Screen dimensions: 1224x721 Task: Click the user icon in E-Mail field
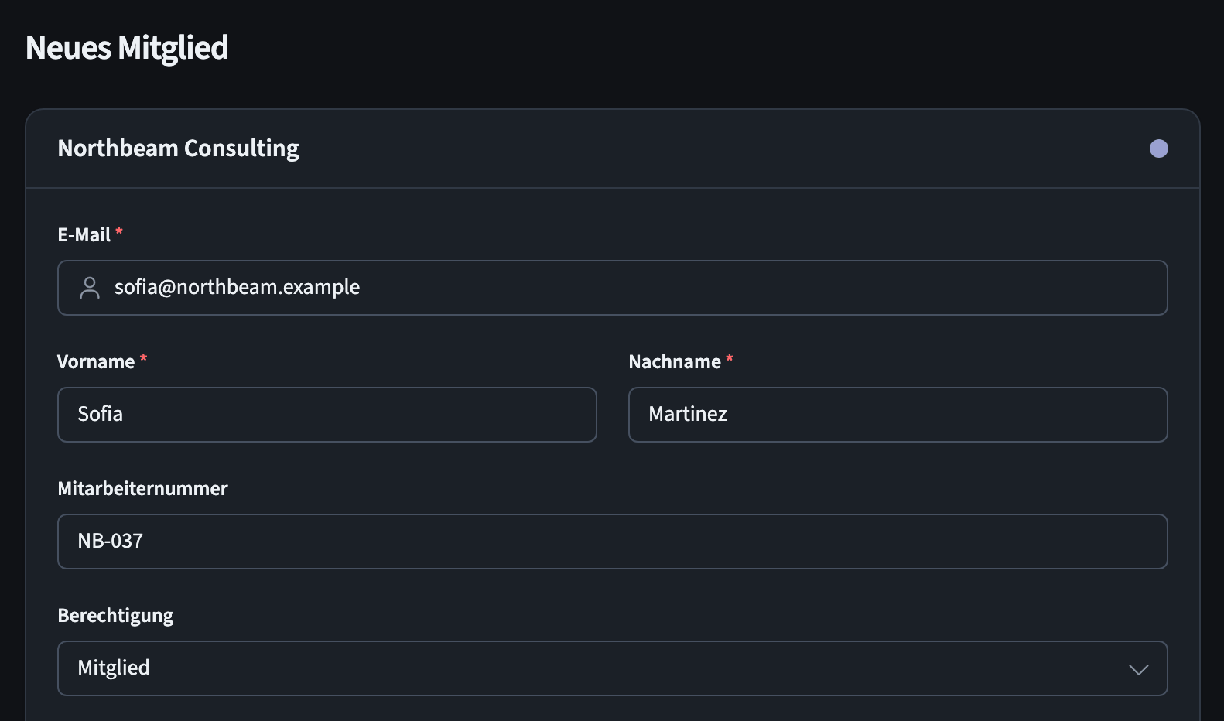pyautogui.click(x=90, y=288)
